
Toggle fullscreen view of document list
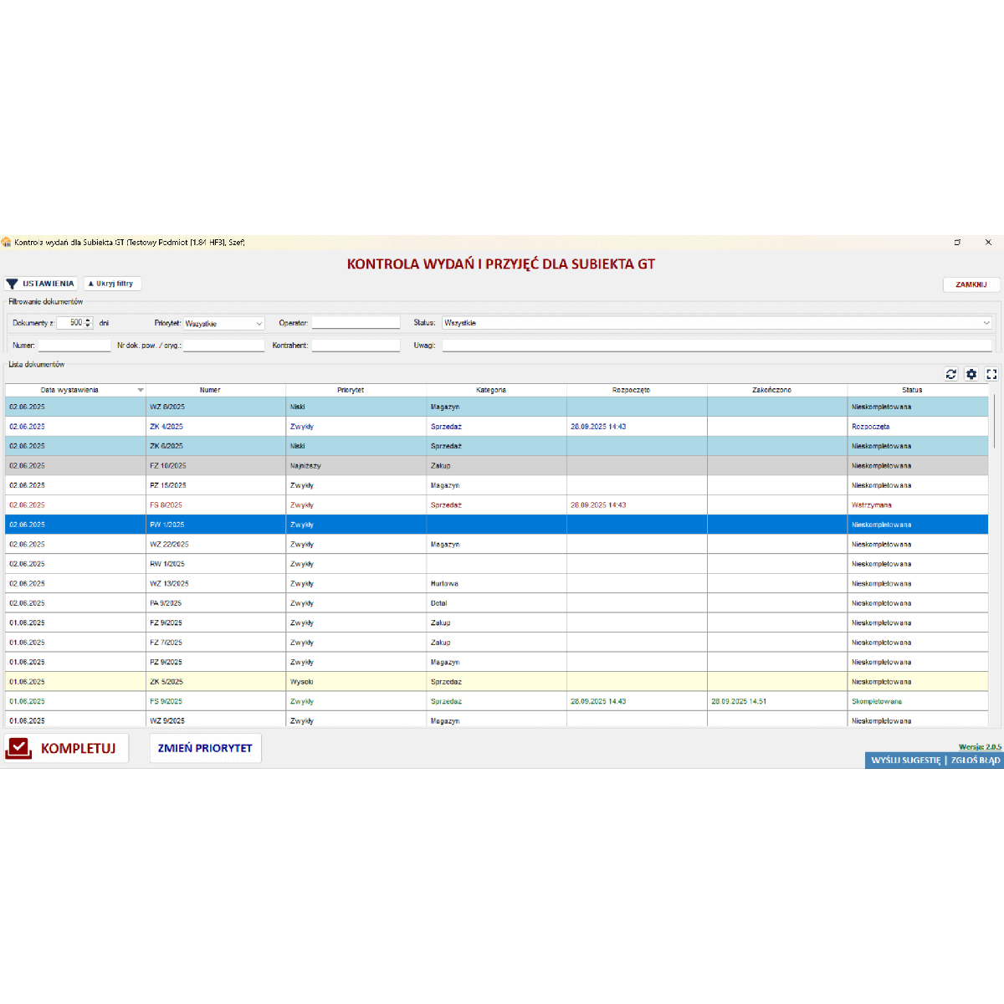click(x=991, y=374)
